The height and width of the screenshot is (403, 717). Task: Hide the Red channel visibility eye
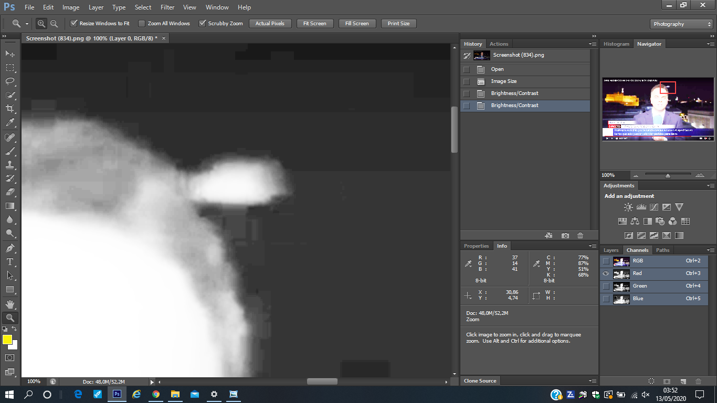click(x=606, y=273)
